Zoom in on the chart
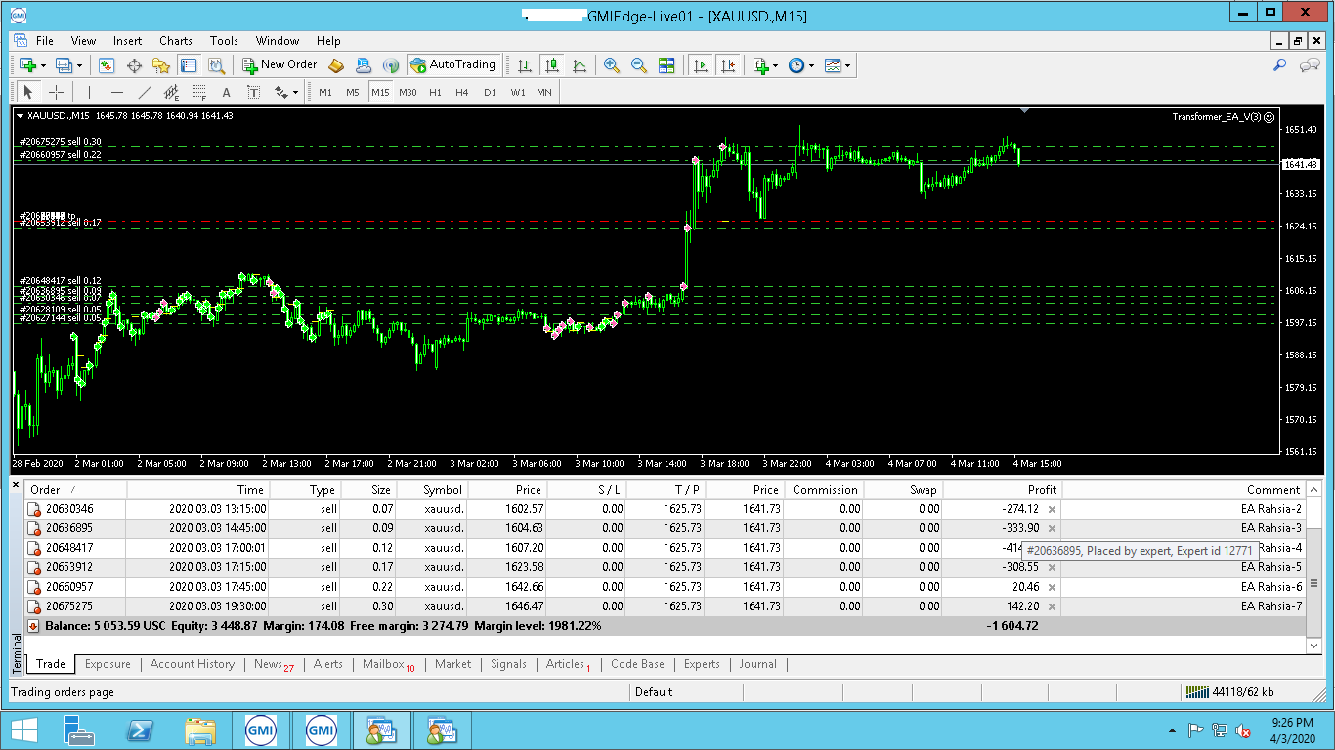The height and width of the screenshot is (750, 1335). pyautogui.click(x=612, y=65)
